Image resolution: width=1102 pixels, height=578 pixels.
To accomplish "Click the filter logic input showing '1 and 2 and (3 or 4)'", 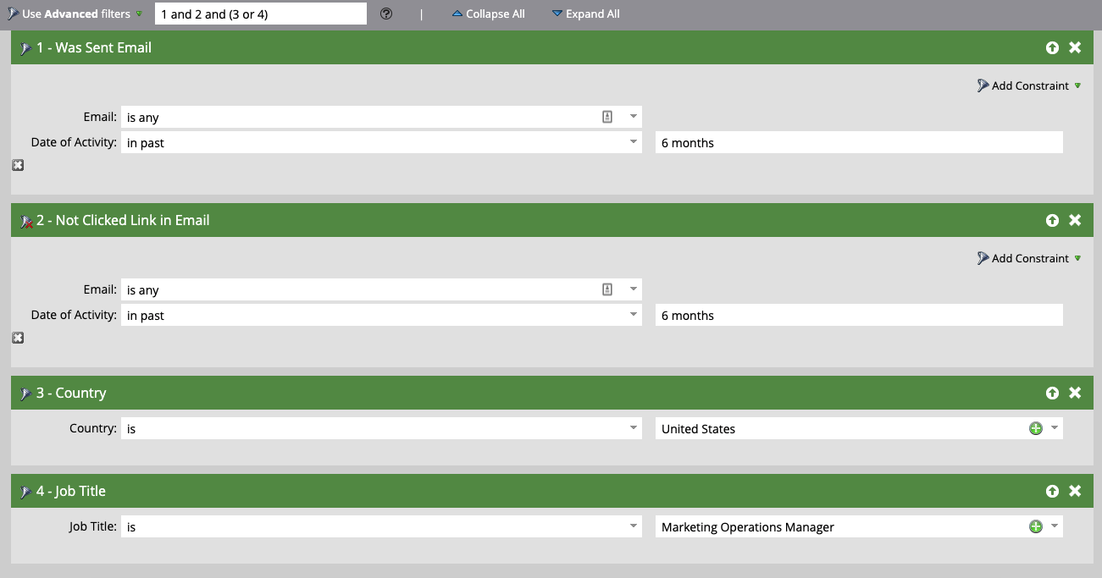I will [260, 14].
